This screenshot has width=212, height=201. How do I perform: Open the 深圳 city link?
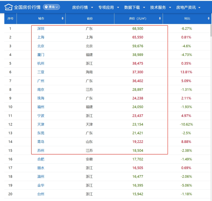41,28
